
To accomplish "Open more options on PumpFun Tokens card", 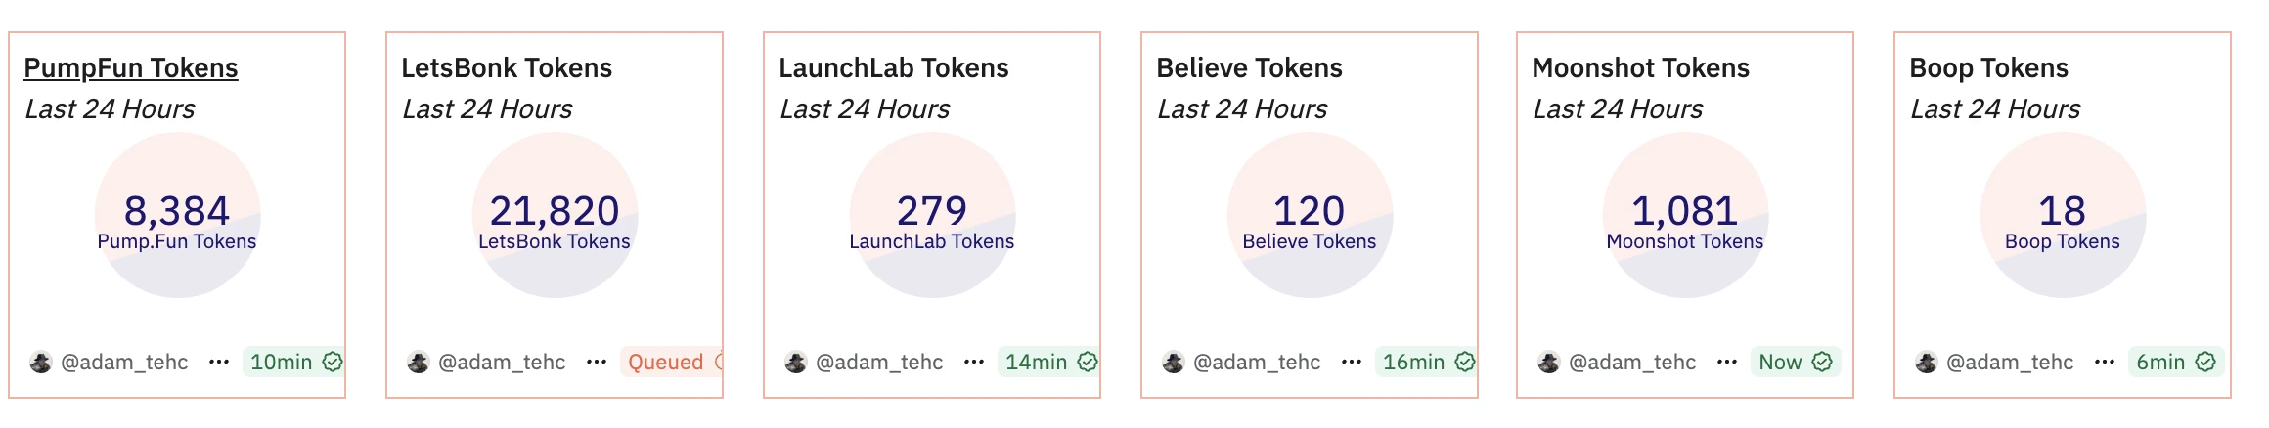I will point(219,362).
